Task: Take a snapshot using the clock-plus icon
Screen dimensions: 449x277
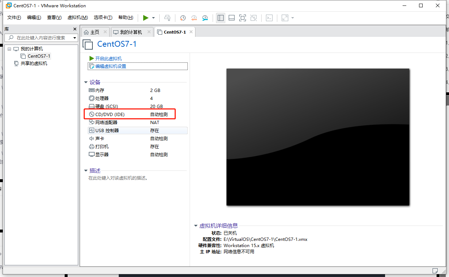Action: (x=183, y=18)
